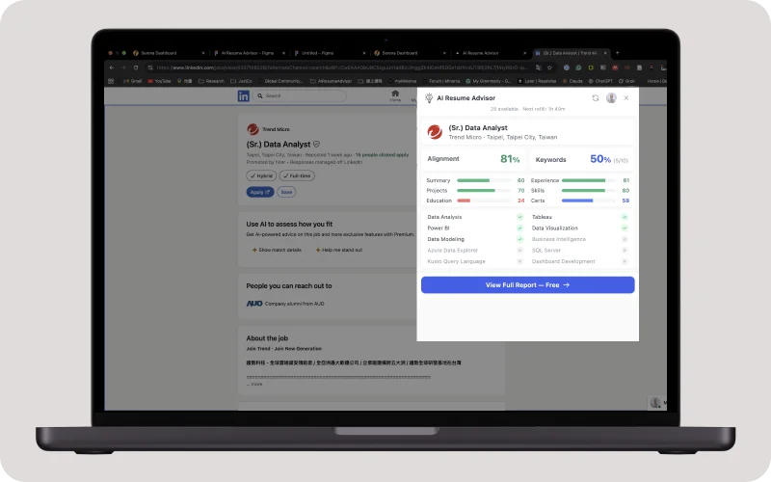771x482 pixels.
Task: Click the grey X beside Business Intelligence
Action: point(625,239)
